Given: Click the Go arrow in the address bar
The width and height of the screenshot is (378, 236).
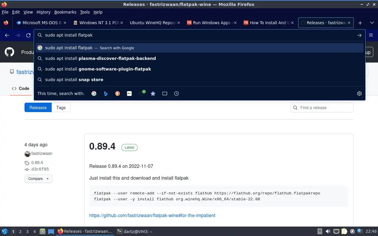Looking at the screenshot, I should point(359,35).
